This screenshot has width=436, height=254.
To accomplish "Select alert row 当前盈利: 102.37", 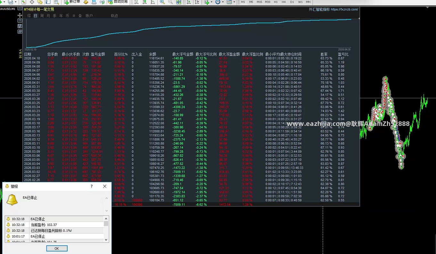I will click(x=54, y=225).
